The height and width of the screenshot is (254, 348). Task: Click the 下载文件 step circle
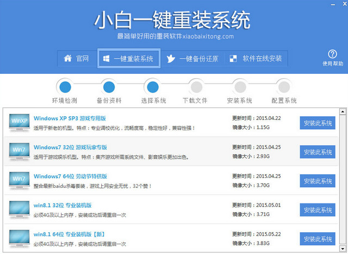pyautogui.click(x=195, y=86)
